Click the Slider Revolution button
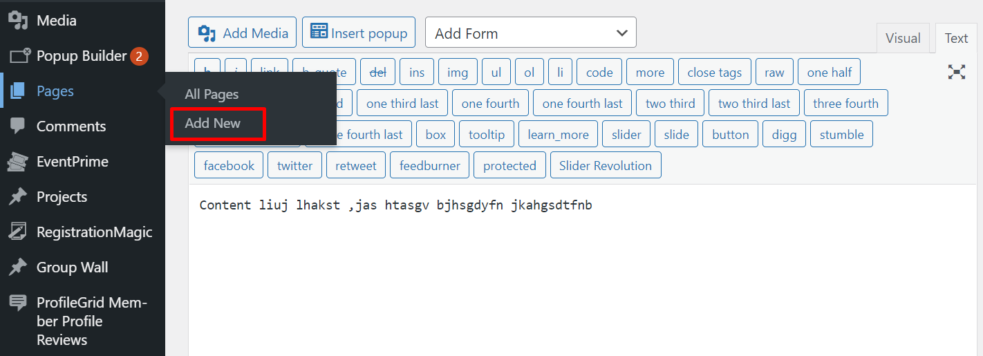983x356 pixels. pos(606,166)
